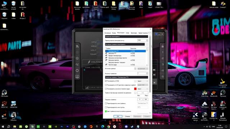
Task: Open Counter-Strike 2 desktop shortcut
Action: [214, 116]
